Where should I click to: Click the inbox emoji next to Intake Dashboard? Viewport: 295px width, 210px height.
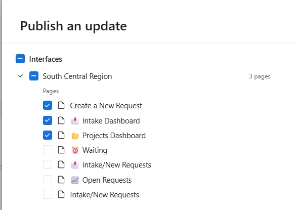[x=75, y=121]
